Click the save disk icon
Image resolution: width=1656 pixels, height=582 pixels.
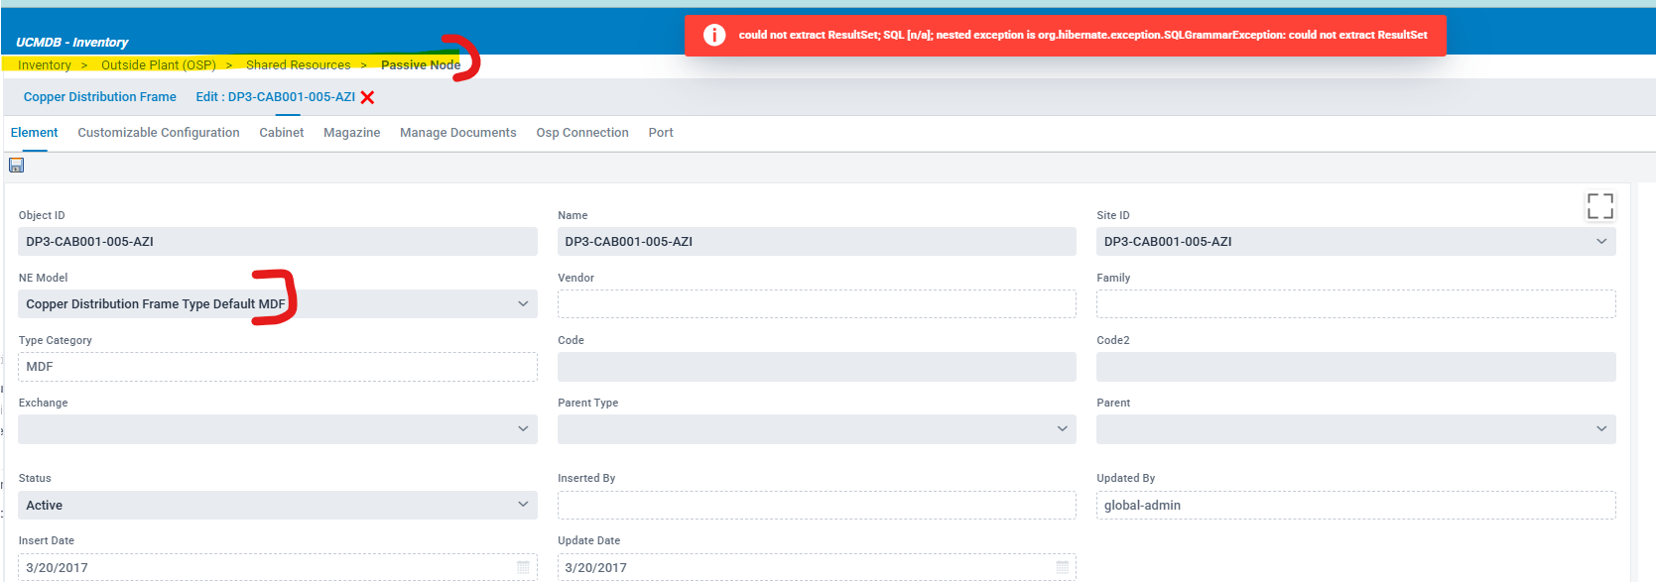(x=16, y=166)
